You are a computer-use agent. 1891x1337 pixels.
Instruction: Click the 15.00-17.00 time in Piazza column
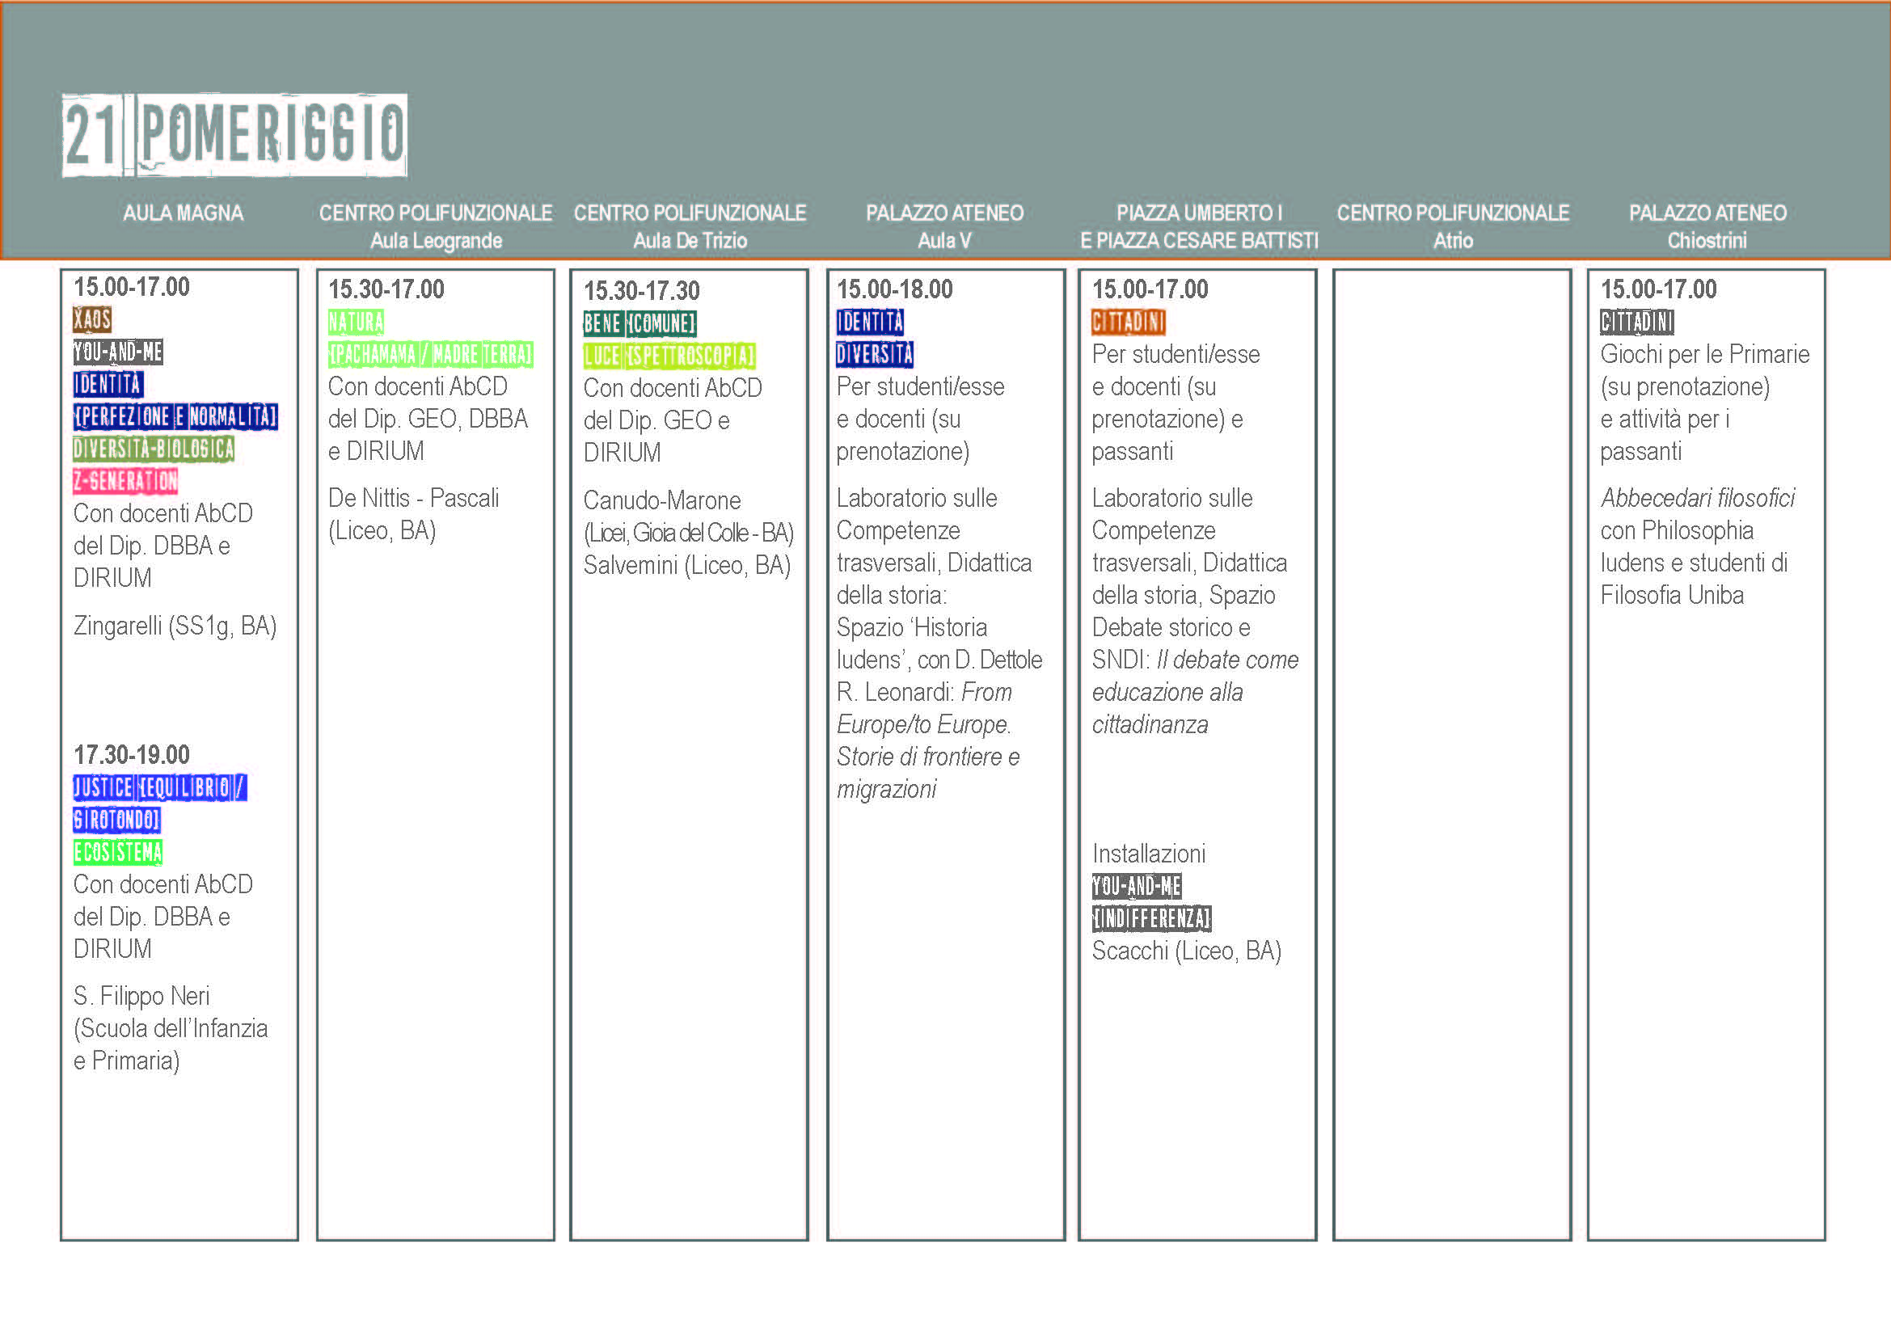pos(1150,290)
